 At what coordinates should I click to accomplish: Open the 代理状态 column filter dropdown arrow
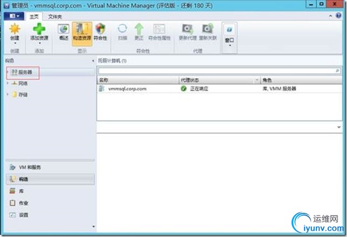[x=257, y=80]
